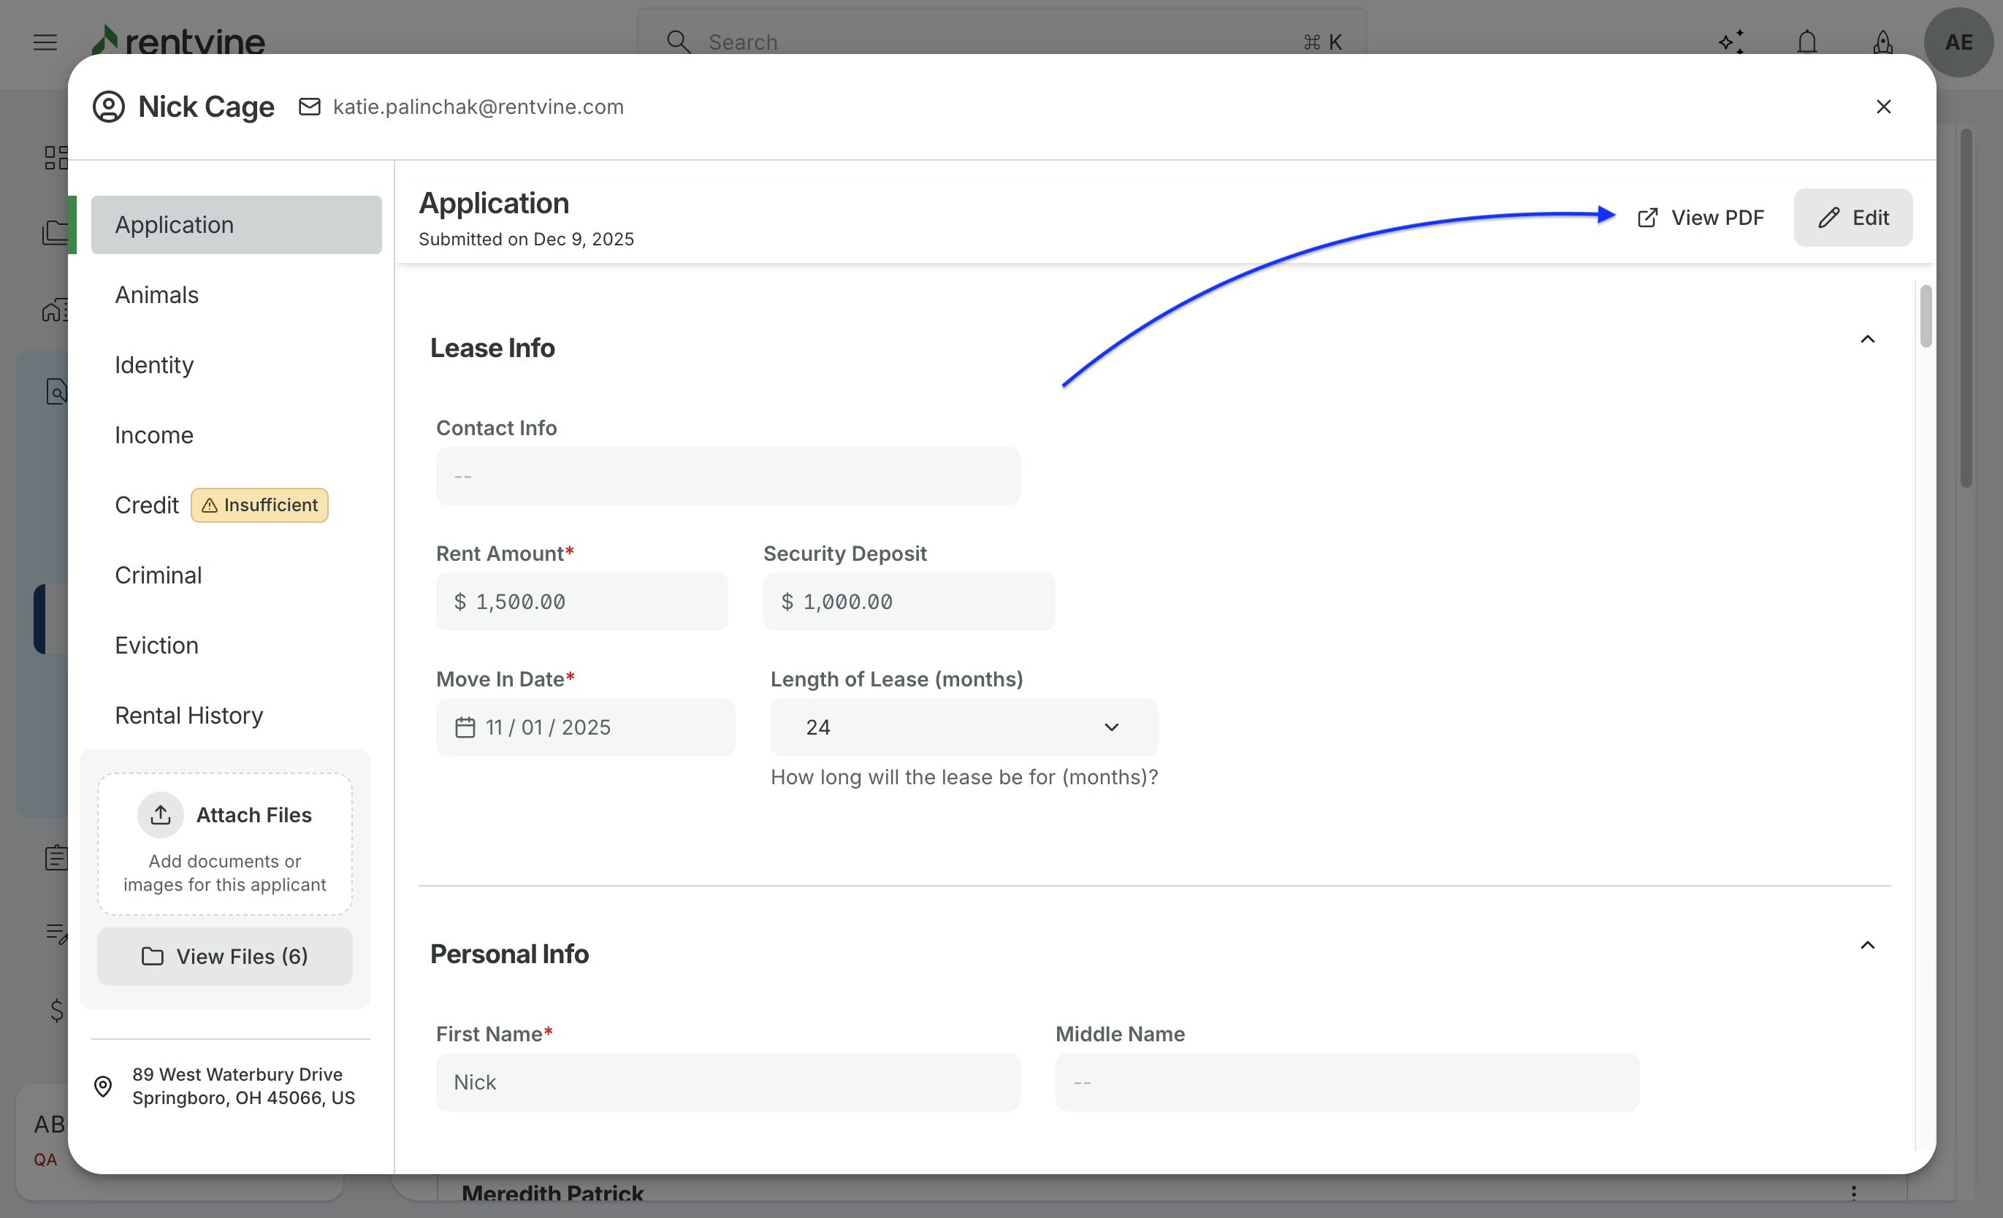Click the AE user avatar
2003x1218 pixels.
tap(1958, 42)
